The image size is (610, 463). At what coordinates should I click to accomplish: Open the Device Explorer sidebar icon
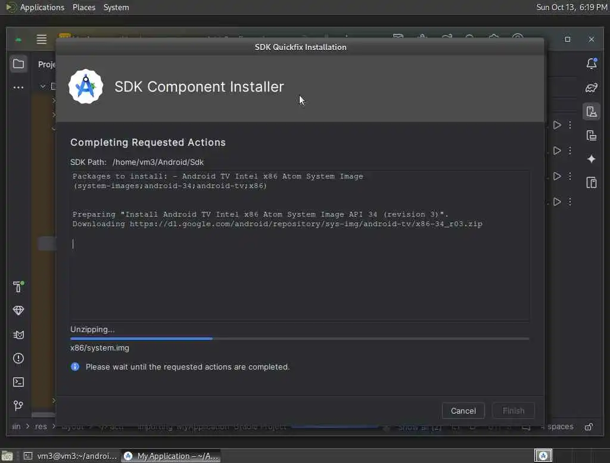pos(592,182)
